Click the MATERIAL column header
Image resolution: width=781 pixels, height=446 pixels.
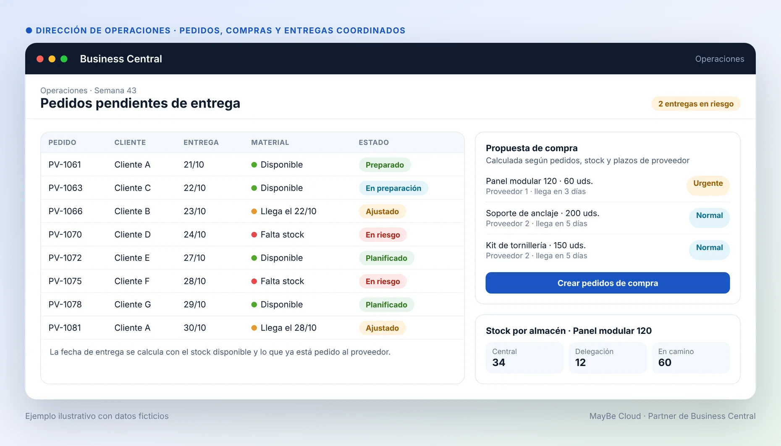270,142
